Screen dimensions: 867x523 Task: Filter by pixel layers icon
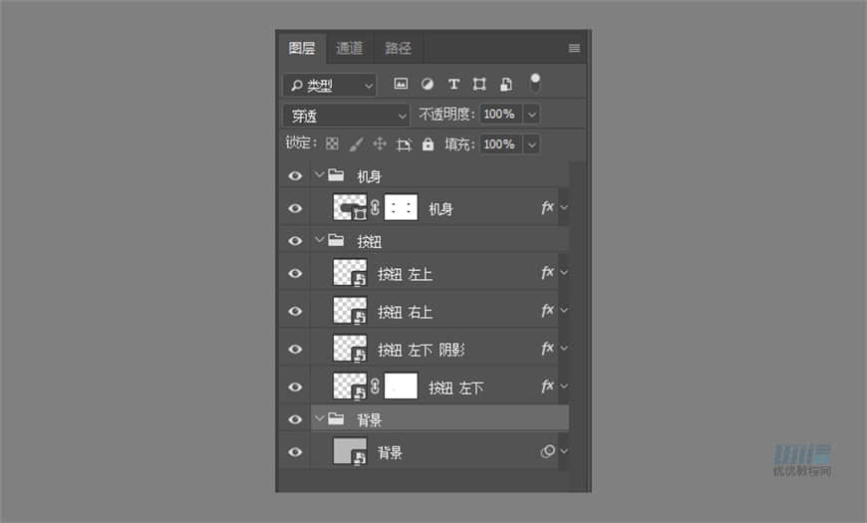(401, 84)
